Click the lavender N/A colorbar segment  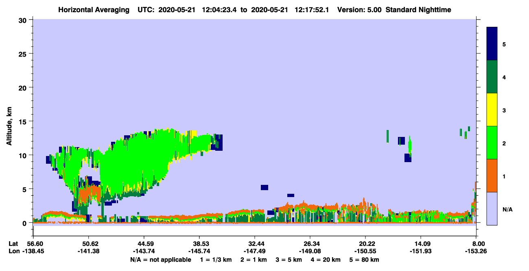coord(492,208)
